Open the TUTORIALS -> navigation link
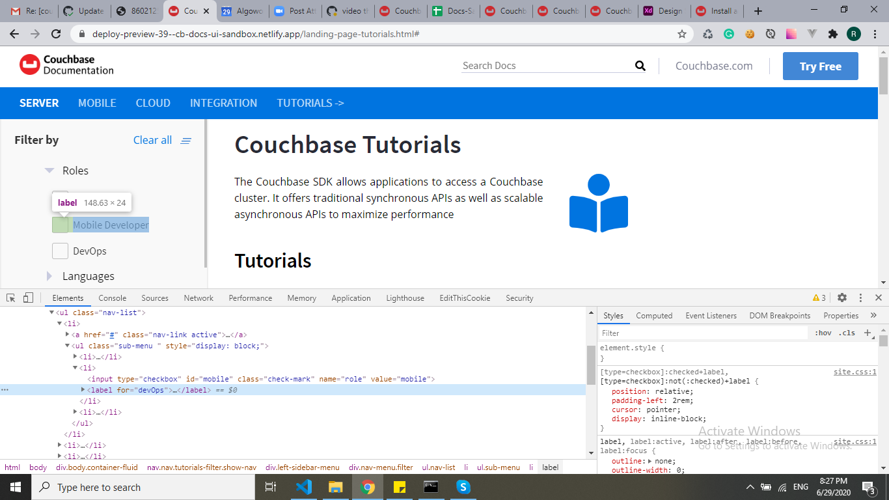Image resolution: width=889 pixels, height=500 pixels. coord(310,103)
